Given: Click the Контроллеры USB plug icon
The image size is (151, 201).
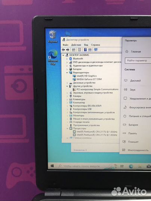Looking at the screenshot, I should click(71, 109).
